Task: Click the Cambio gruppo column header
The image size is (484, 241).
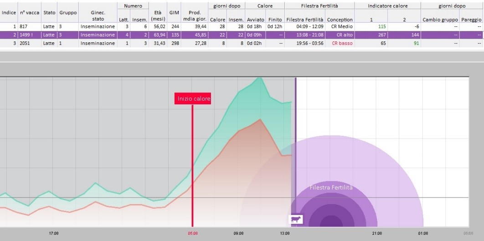Action: click(x=440, y=20)
